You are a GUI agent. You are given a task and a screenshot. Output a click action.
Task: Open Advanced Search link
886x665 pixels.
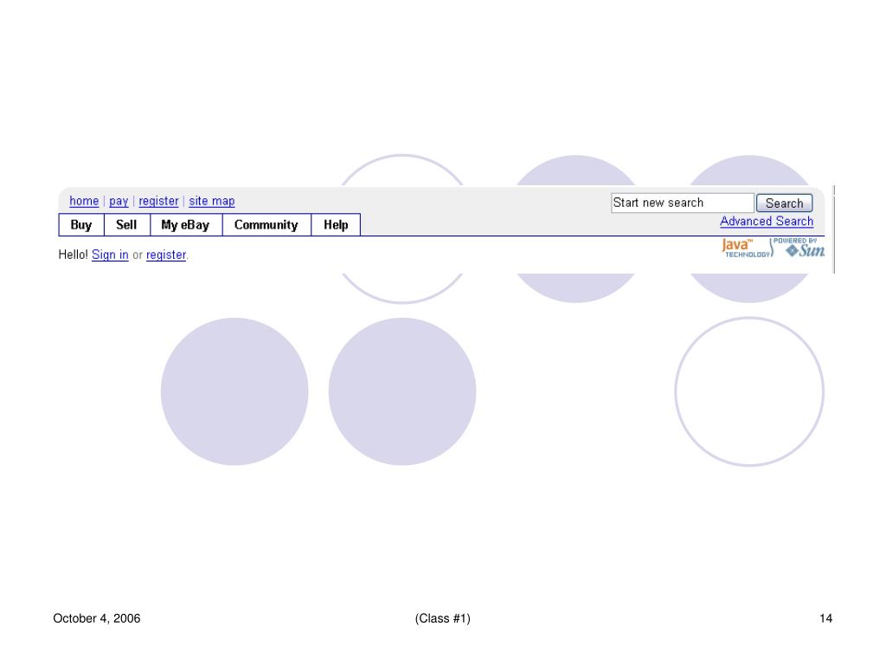[767, 222]
